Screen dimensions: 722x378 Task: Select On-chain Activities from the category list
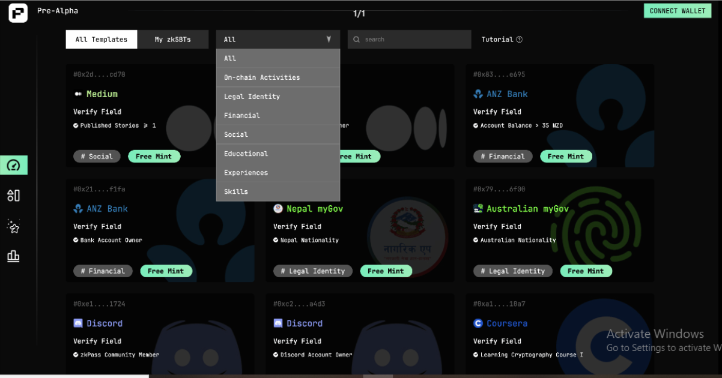click(278, 77)
